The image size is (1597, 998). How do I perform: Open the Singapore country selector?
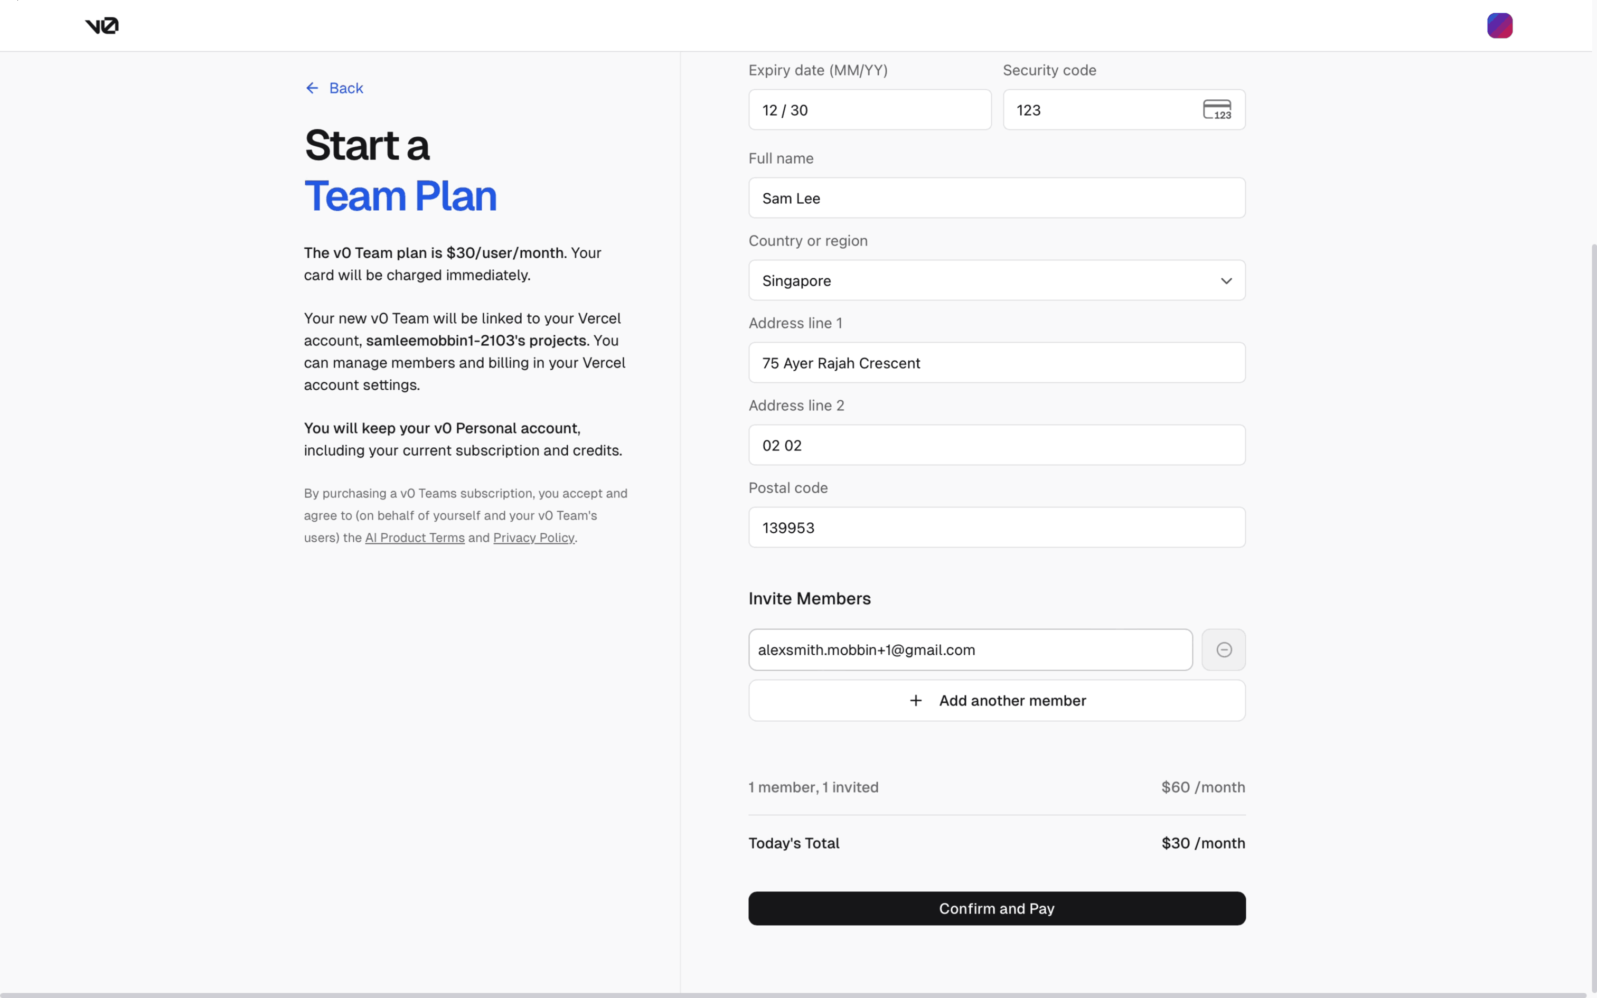coord(996,280)
